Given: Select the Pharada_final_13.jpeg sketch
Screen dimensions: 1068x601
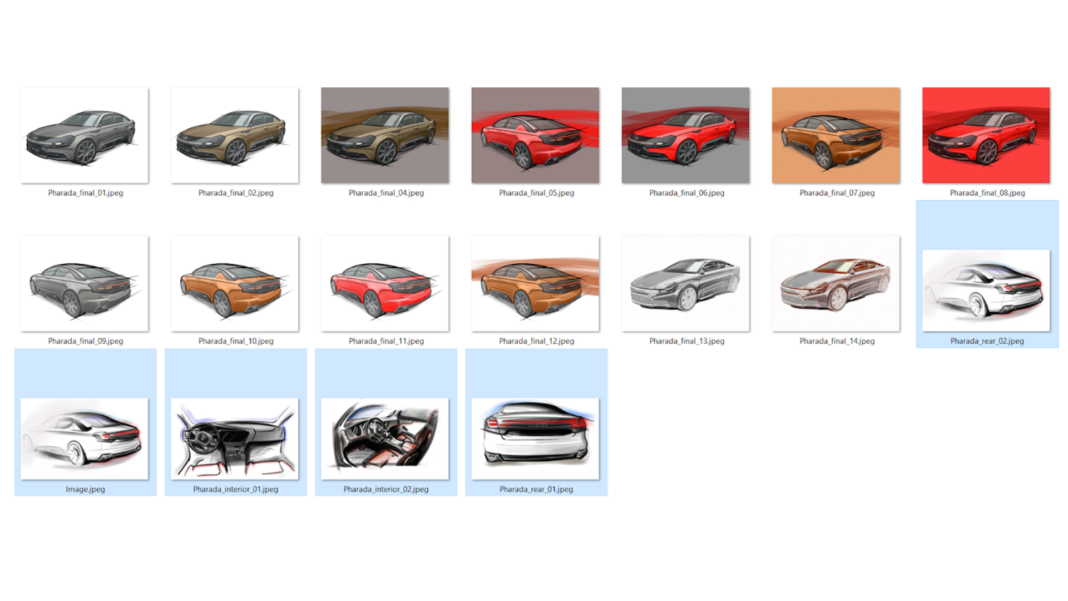Looking at the screenshot, I should coord(685,284).
